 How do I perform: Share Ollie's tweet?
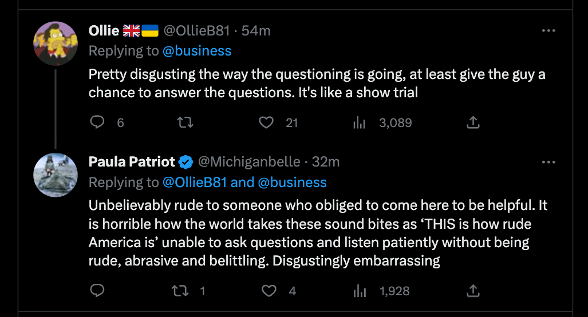[473, 122]
